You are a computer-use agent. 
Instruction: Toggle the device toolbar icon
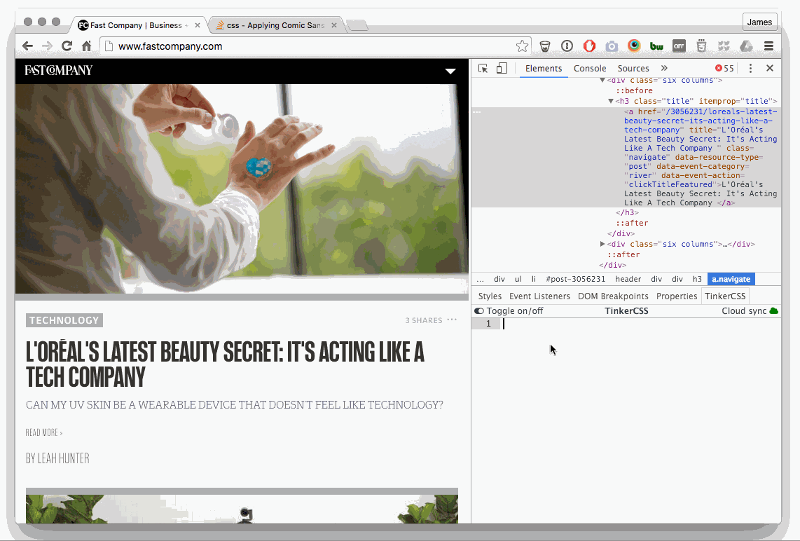click(502, 68)
